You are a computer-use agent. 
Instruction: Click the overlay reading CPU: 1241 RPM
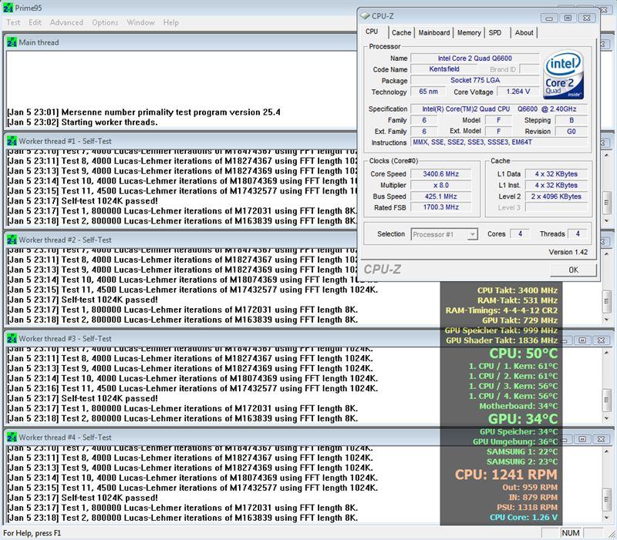[x=506, y=475]
